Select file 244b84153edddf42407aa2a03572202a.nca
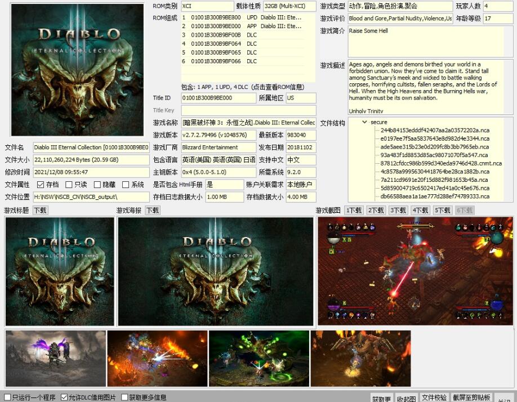Image resolution: width=517 pixels, height=402 pixels. pyautogui.click(x=435, y=131)
